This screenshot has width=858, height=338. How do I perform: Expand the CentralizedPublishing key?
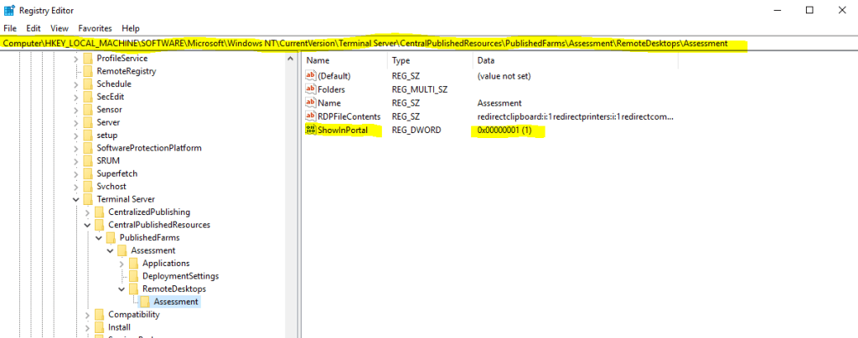(x=87, y=212)
